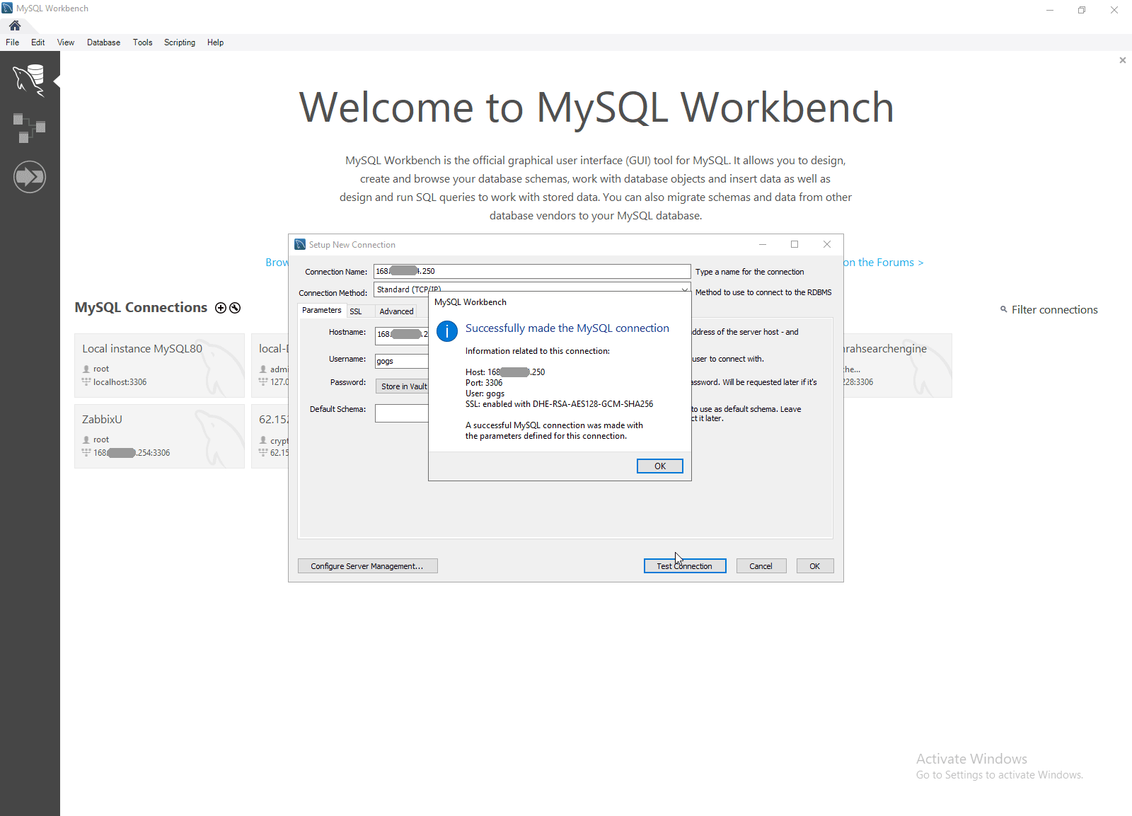Close the welcome page with the X
Screen dimensions: 1132x816
click(x=1123, y=60)
